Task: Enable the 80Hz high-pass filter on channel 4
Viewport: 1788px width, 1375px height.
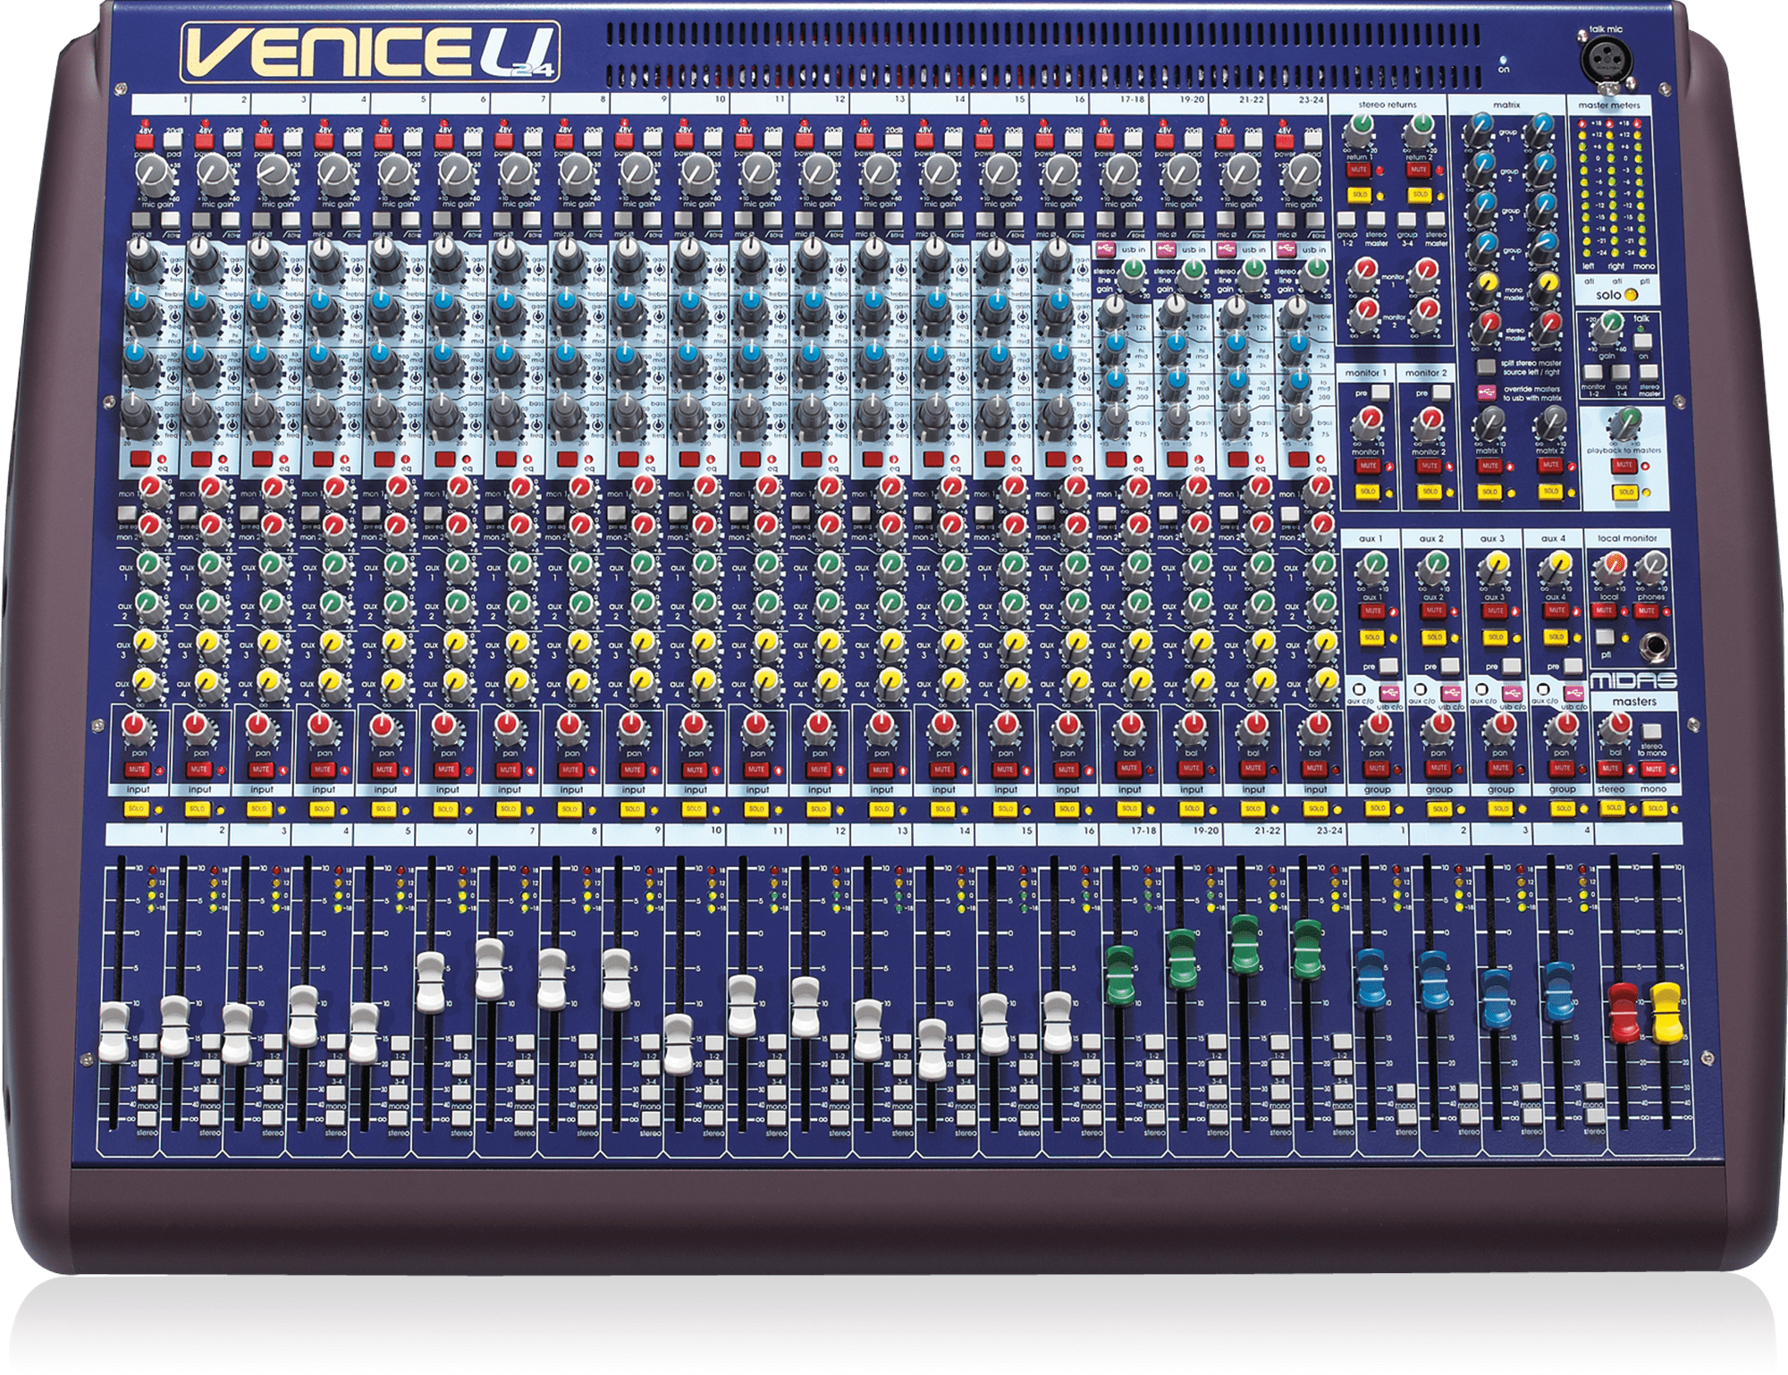Action: 351,219
